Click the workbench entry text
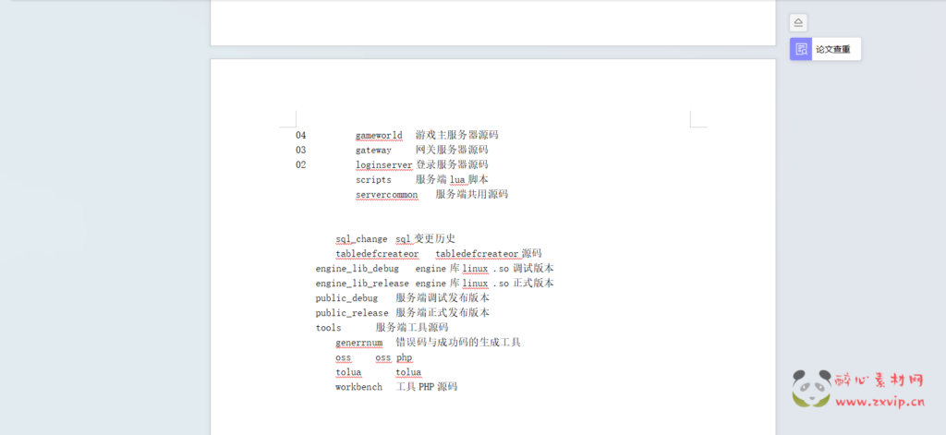The image size is (946, 435). pyautogui.click(x=358, y=386)
